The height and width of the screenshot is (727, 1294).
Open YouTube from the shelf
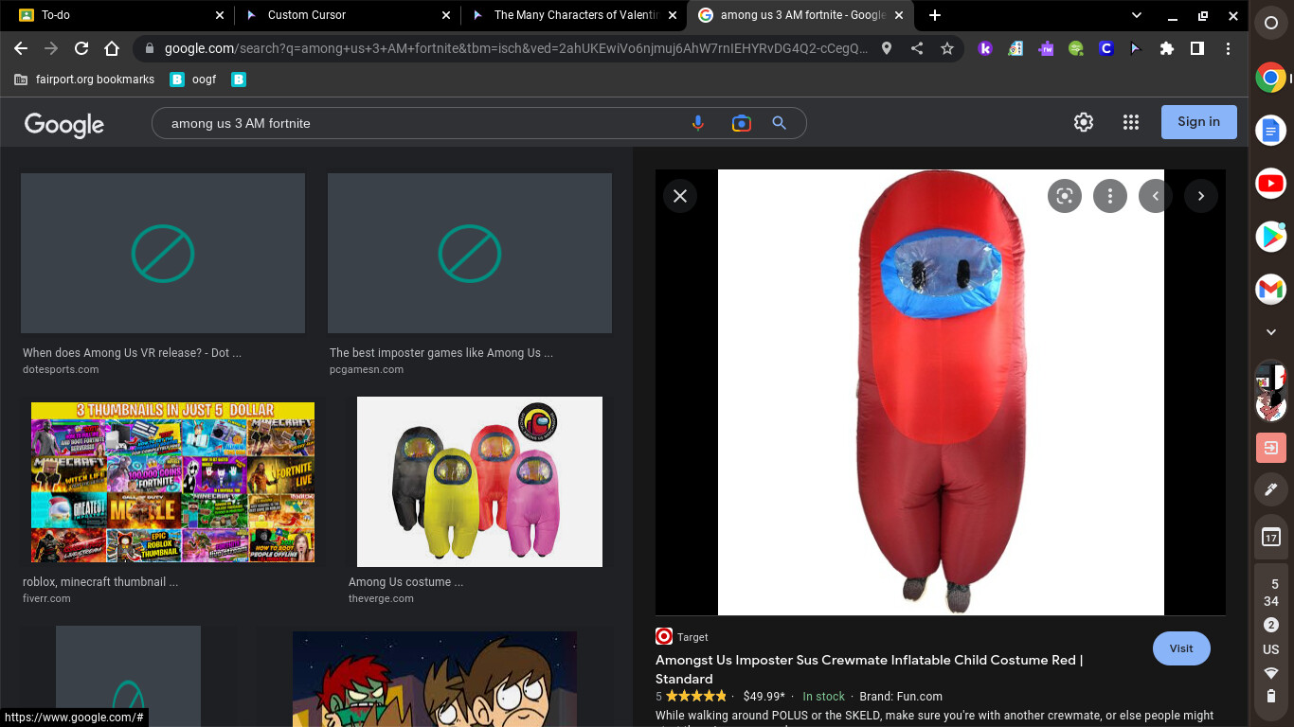click(1270, 184)
